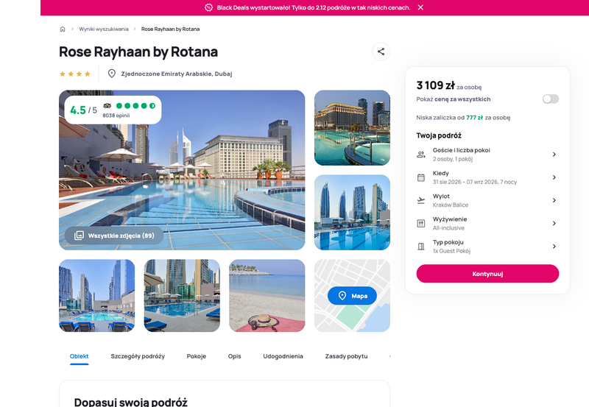Go to Wyniki wyszukiwania breadcrumb link
589x407 pixels.
104,29
